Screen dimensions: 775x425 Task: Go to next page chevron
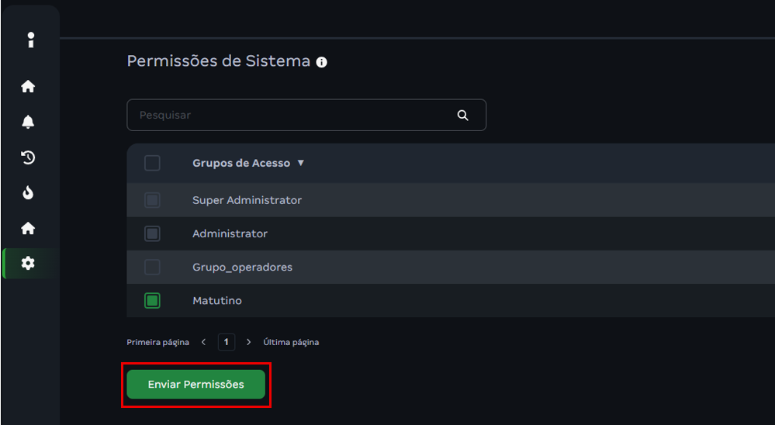click(x=248, y=342)
